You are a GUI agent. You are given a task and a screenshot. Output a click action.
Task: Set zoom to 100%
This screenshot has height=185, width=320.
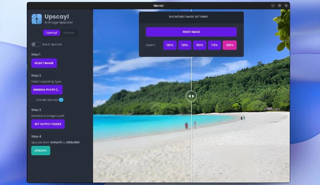[x=170, y=45]
